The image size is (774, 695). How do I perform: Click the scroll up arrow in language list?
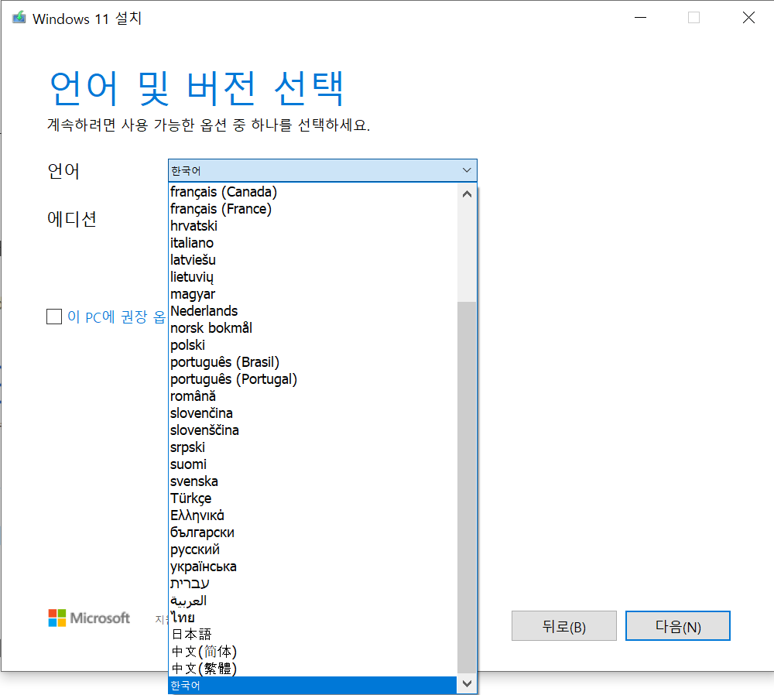(467, 194)
